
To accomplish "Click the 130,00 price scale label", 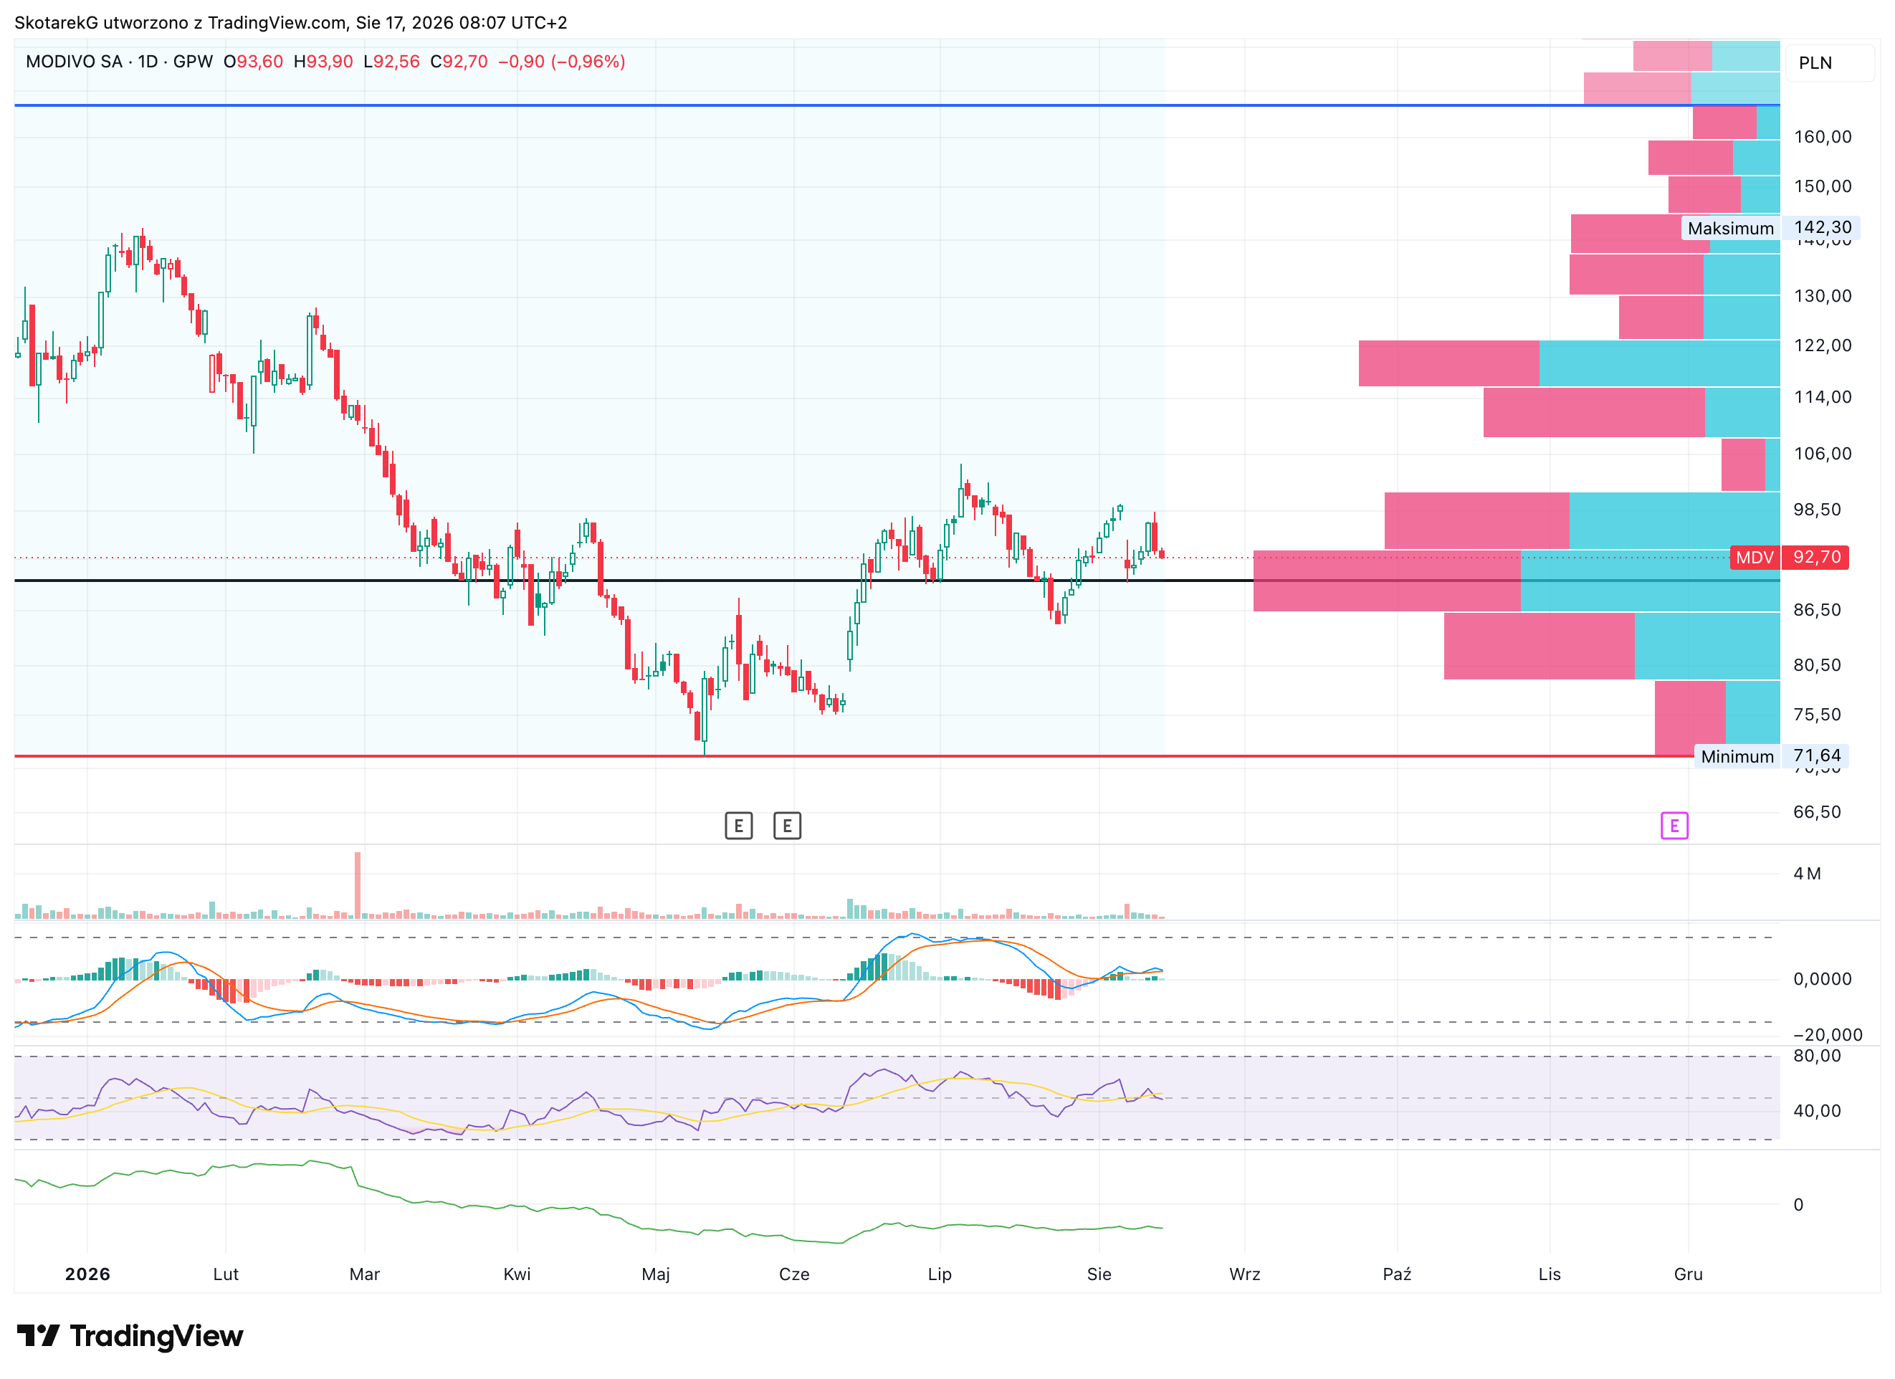I will coord(1823,296).
